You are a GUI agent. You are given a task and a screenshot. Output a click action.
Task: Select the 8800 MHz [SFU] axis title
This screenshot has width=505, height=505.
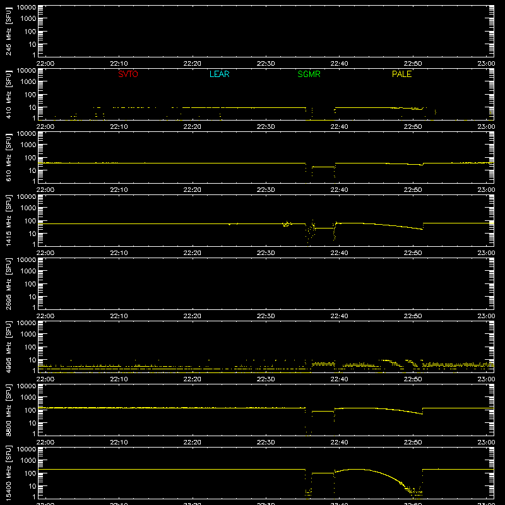pos(8,410)
